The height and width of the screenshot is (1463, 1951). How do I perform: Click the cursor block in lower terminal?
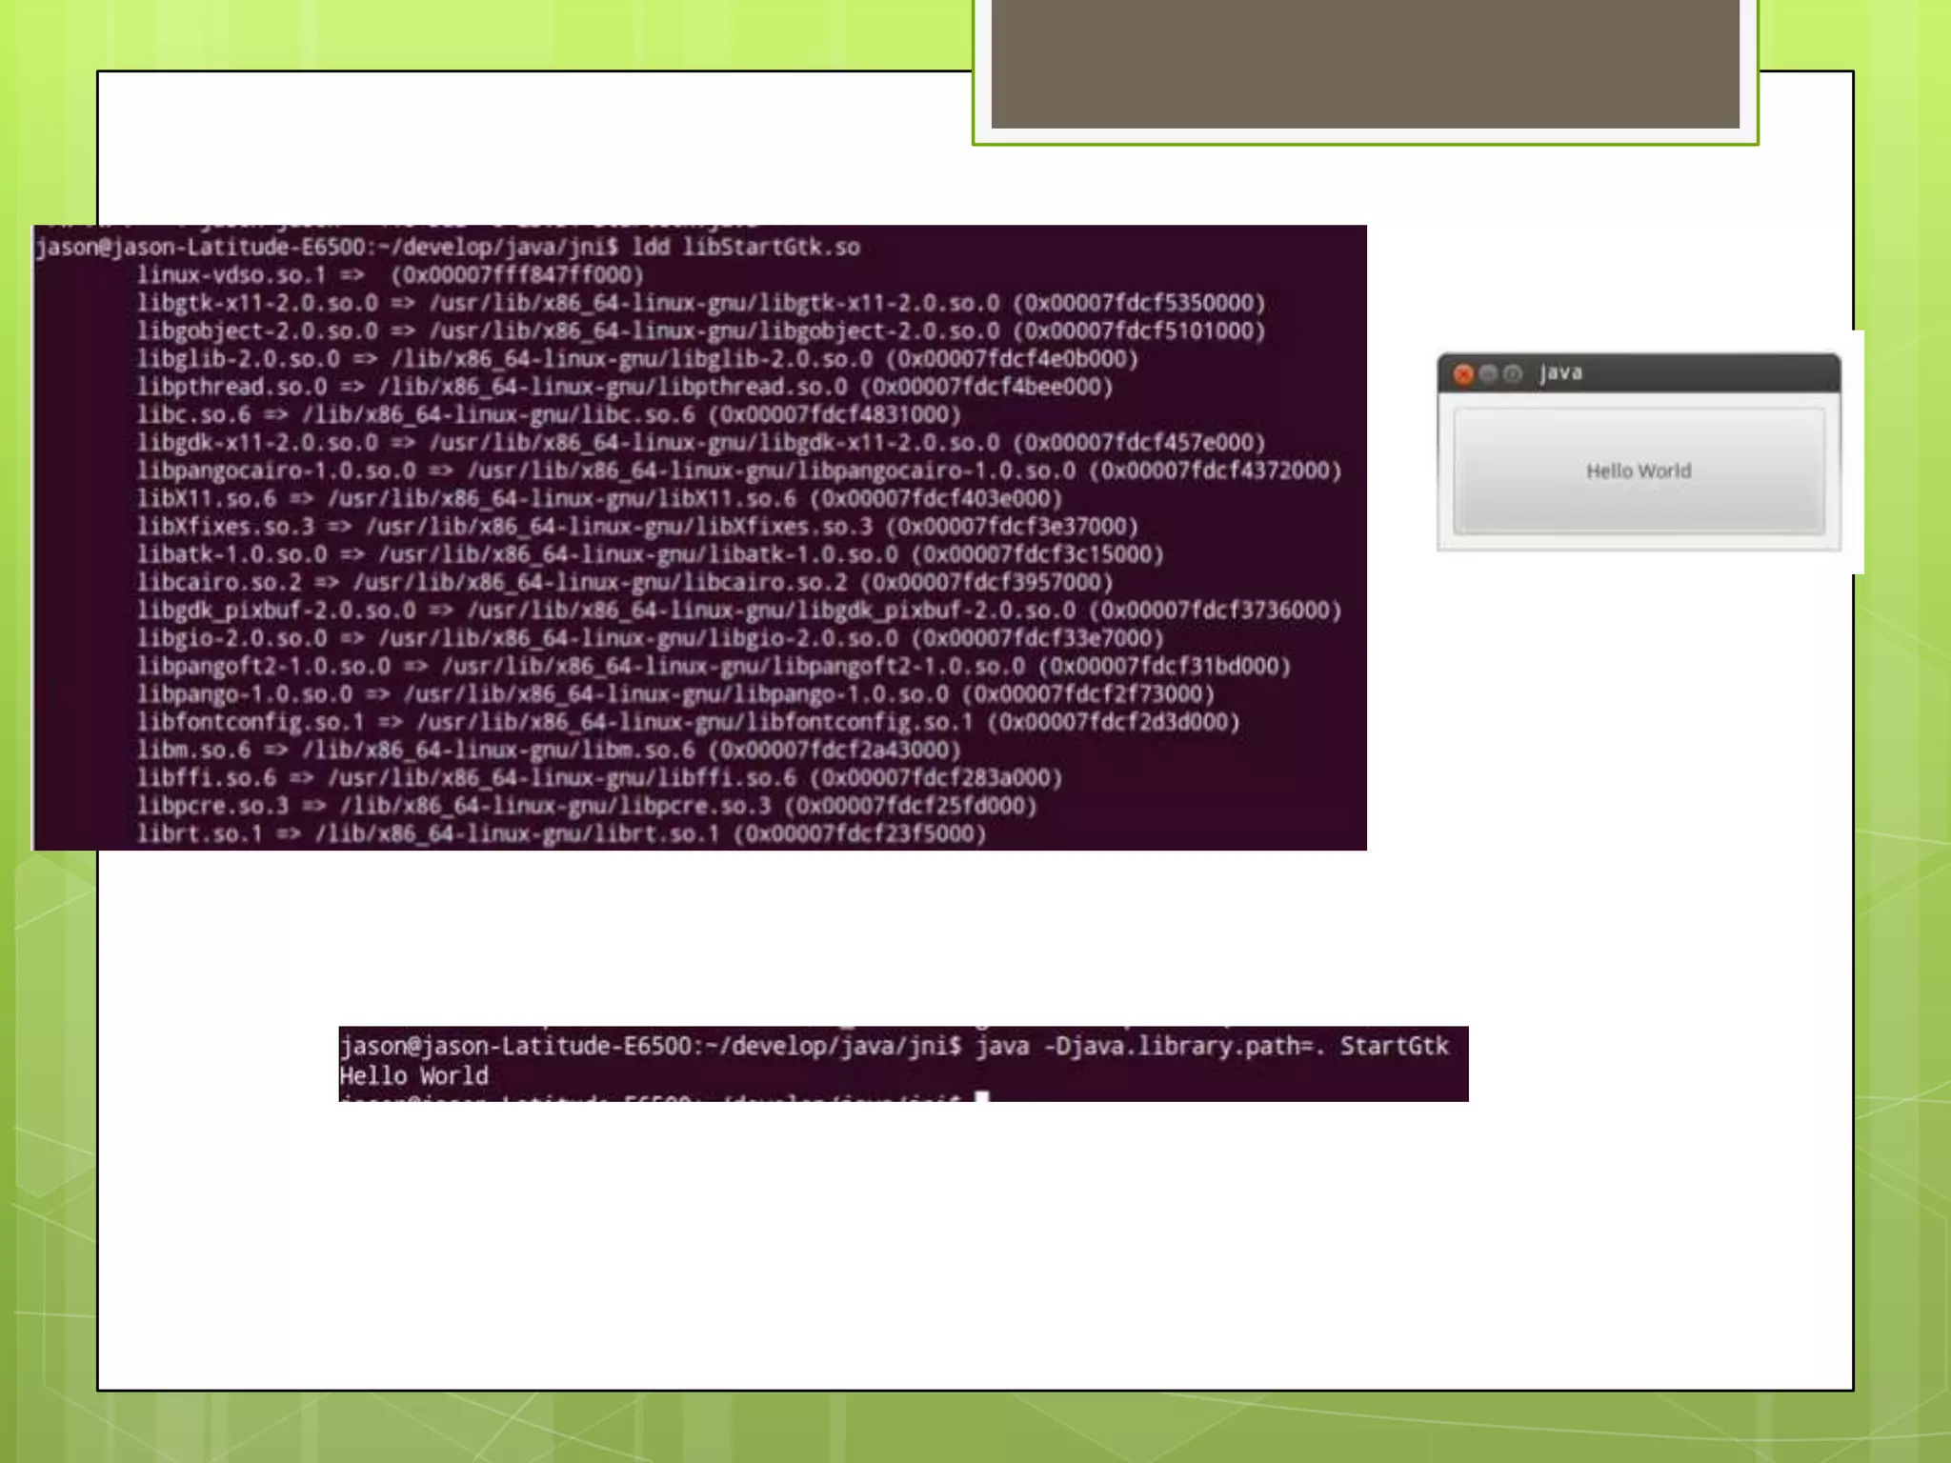(983, 1097)
